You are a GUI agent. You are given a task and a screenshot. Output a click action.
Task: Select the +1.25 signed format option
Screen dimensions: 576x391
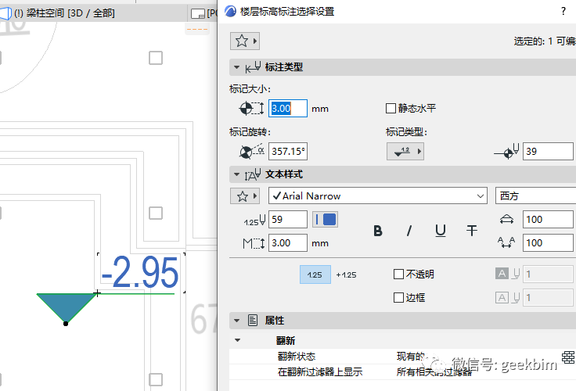pos(346,274)
